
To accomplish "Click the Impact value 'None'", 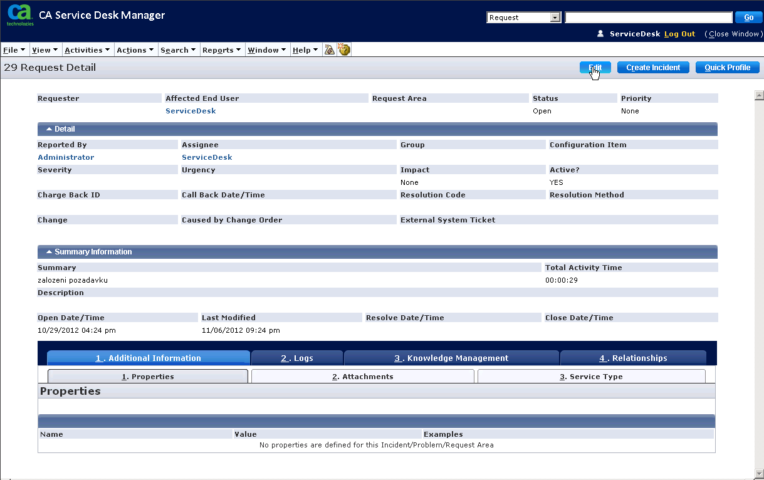I will pyautogui.click(x=409, y=182).
